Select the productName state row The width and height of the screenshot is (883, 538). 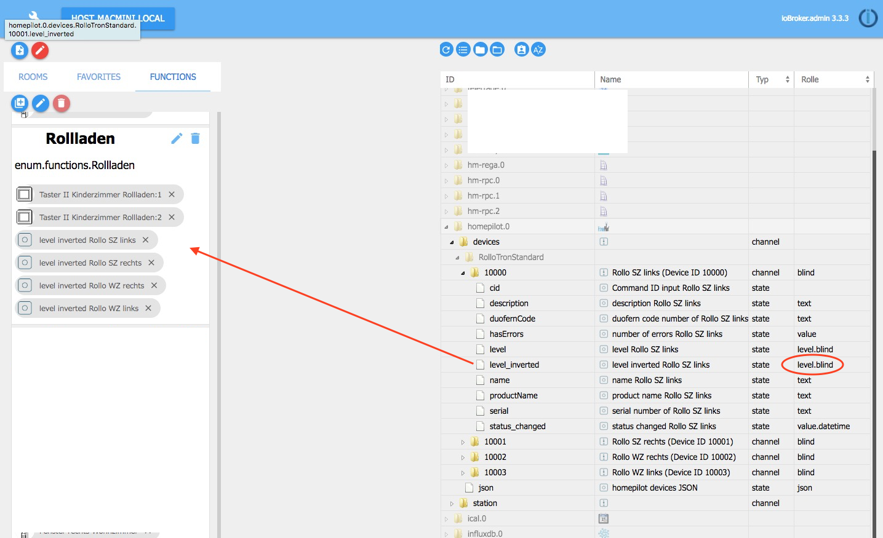click(657, 395)
